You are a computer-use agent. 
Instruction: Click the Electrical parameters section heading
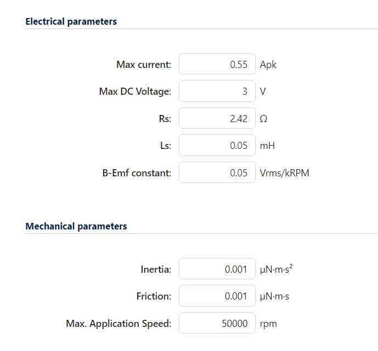click(x=71, y=21)
